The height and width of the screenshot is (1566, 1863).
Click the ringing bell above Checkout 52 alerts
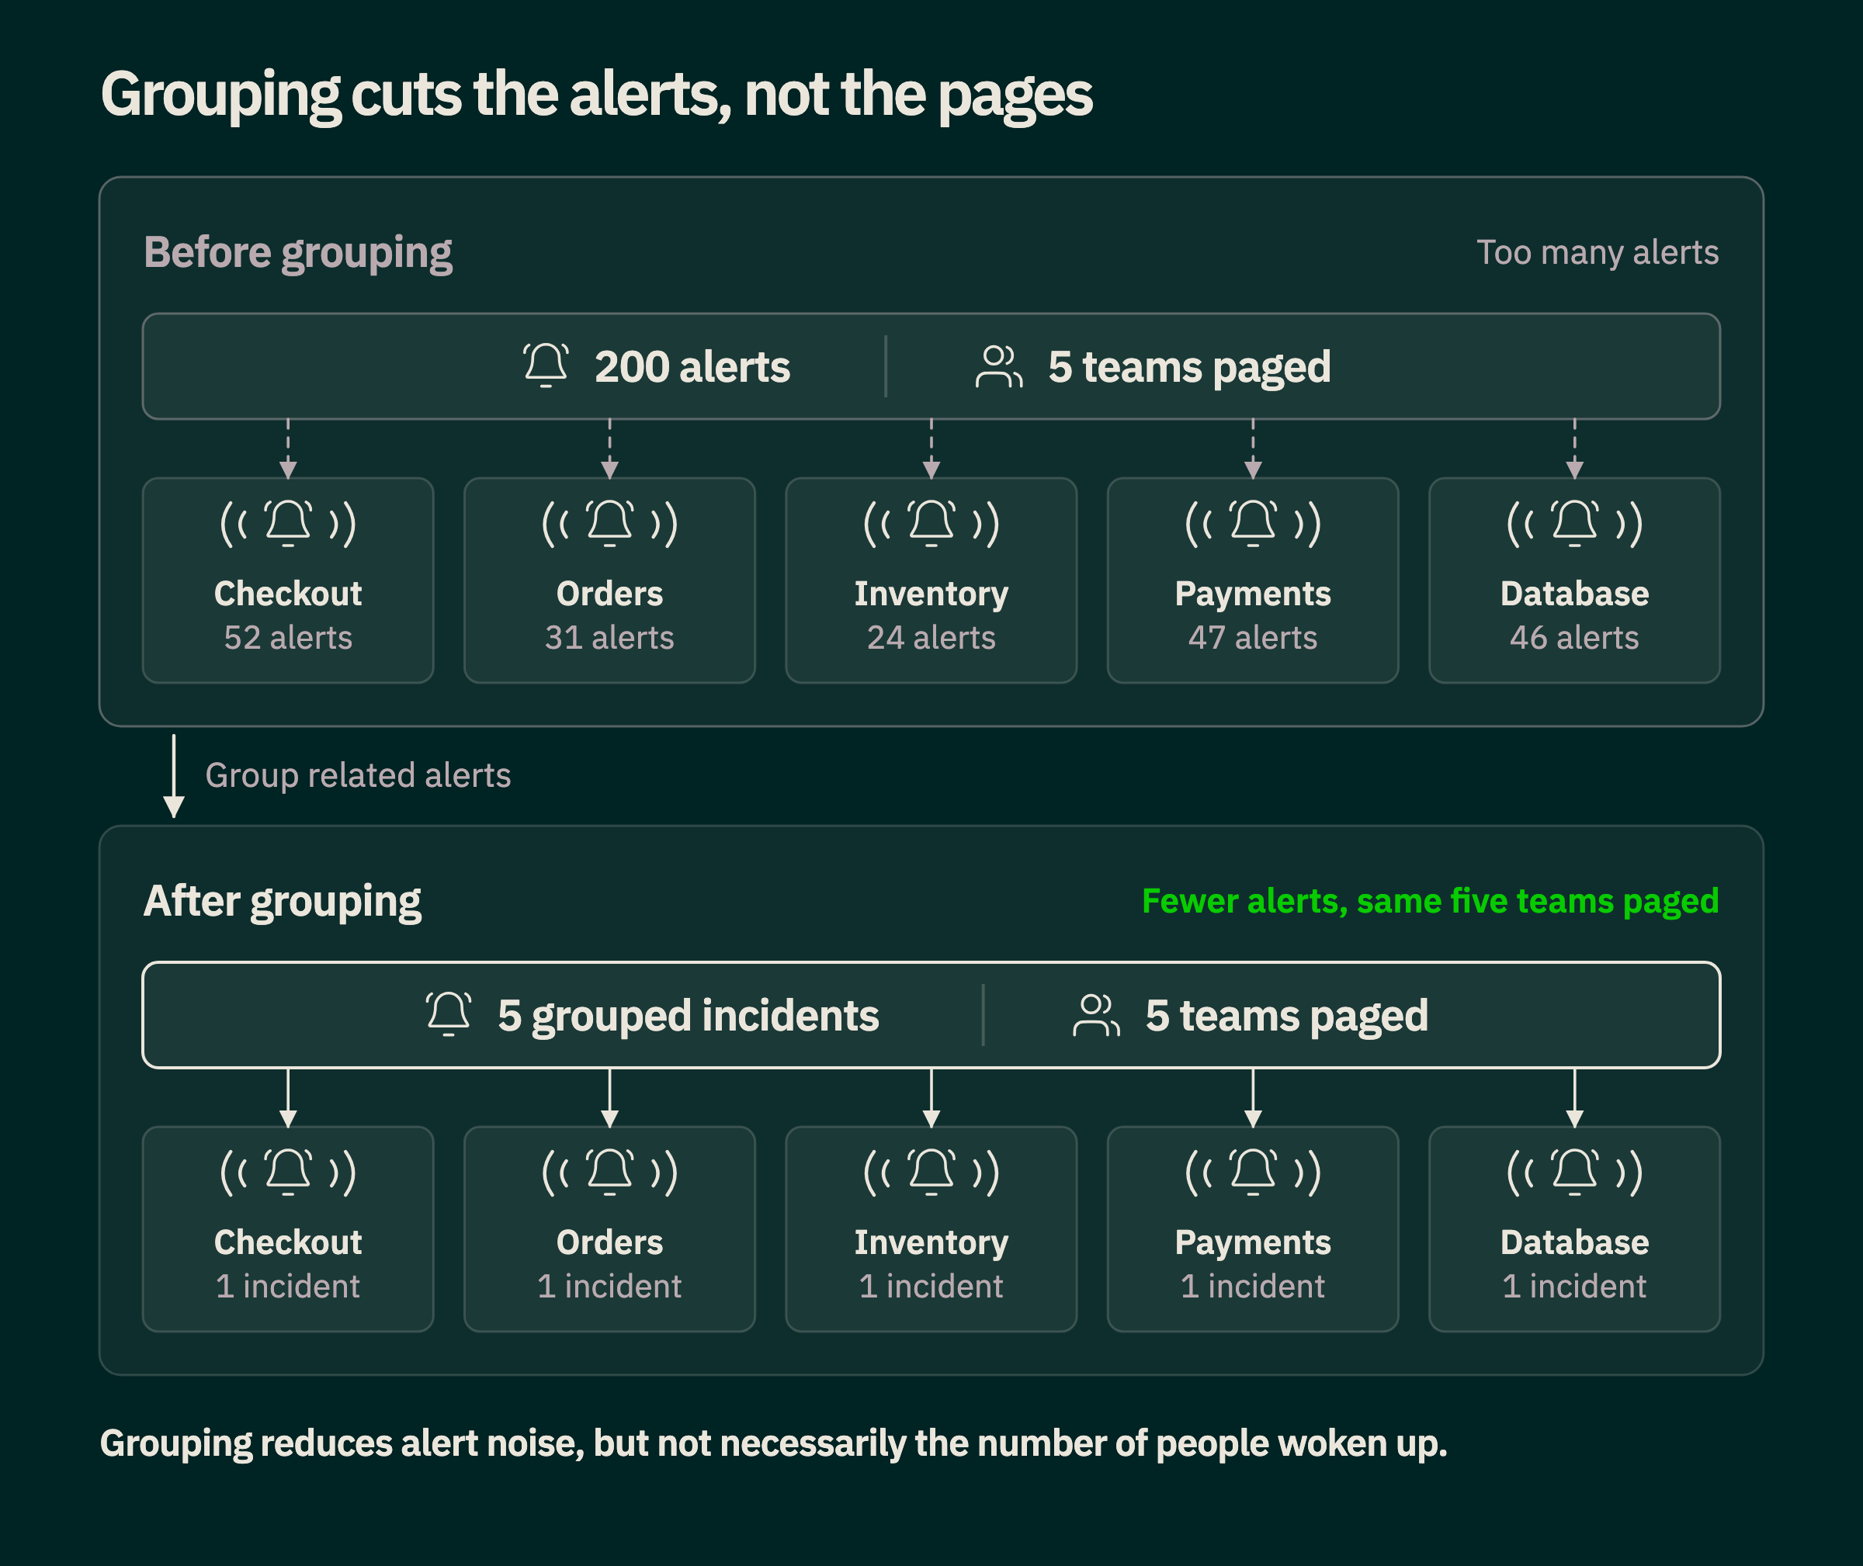tap(288, 523)
